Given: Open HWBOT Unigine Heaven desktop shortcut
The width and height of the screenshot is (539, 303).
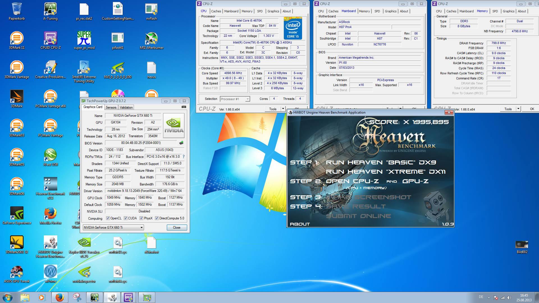Looking at the screenshot, I should tap(51, 247).
